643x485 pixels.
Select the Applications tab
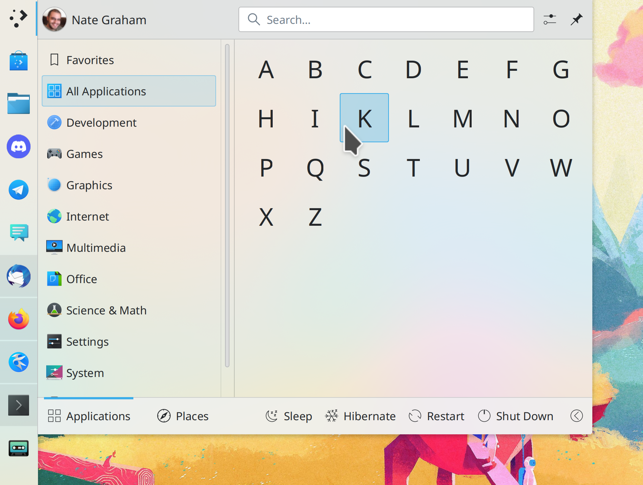89,416
